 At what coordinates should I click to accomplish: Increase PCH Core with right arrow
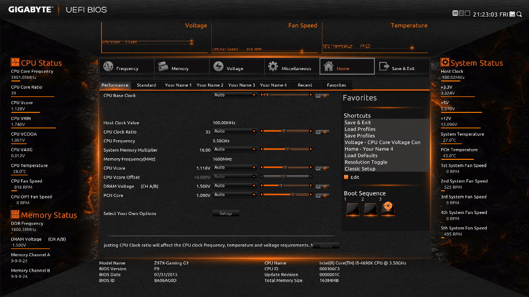pyautogui.click(x=310, y=194)
